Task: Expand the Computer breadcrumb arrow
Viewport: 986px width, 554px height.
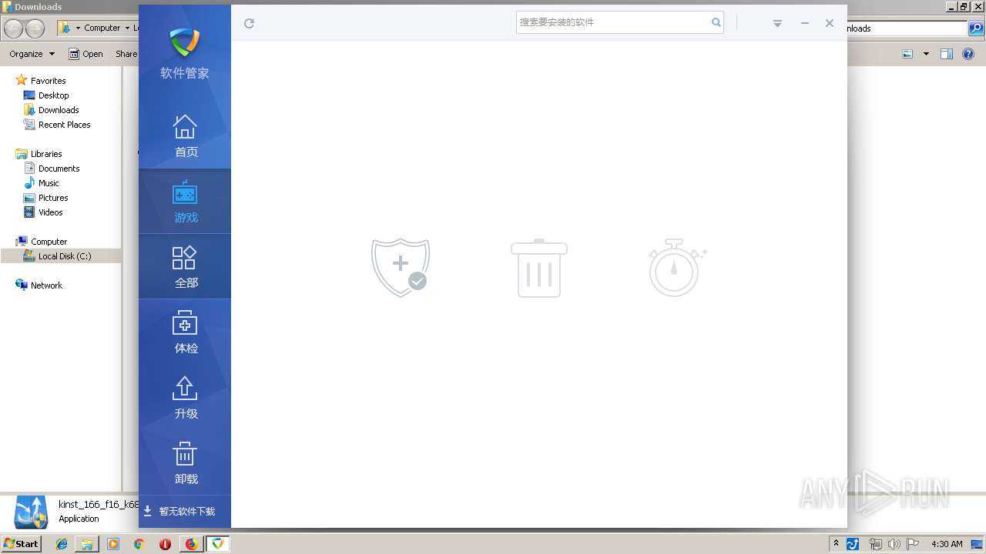Action: click(x=126, y=28)
